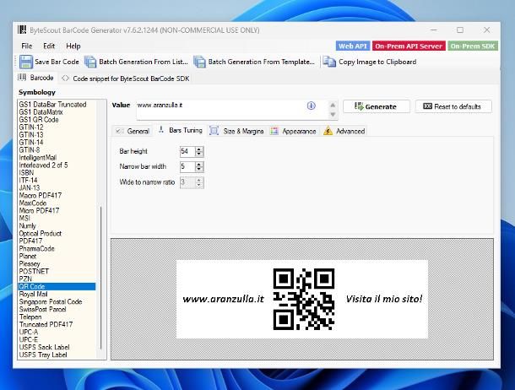
Task: Click the On-Prem SDK button
Action: [x=473, y=46]
